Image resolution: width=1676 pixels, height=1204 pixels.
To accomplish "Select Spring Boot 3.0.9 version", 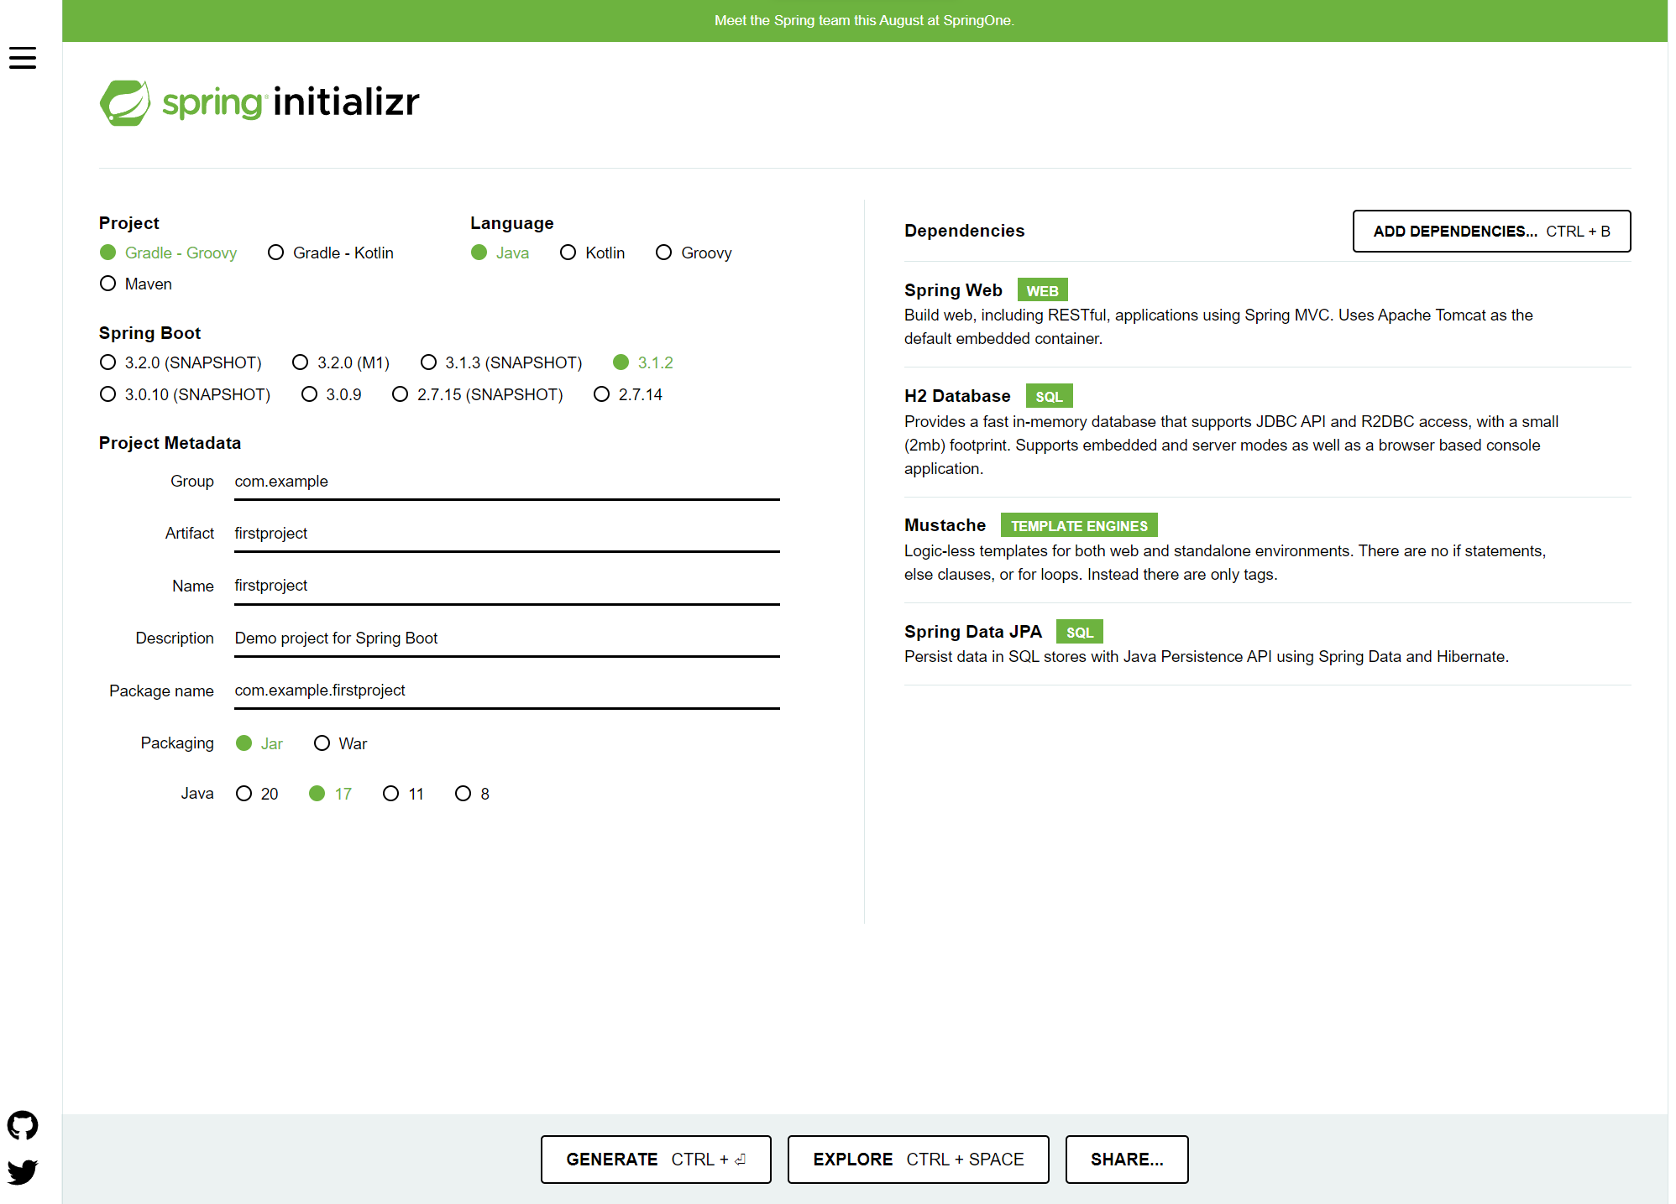I will click(310, 394).
